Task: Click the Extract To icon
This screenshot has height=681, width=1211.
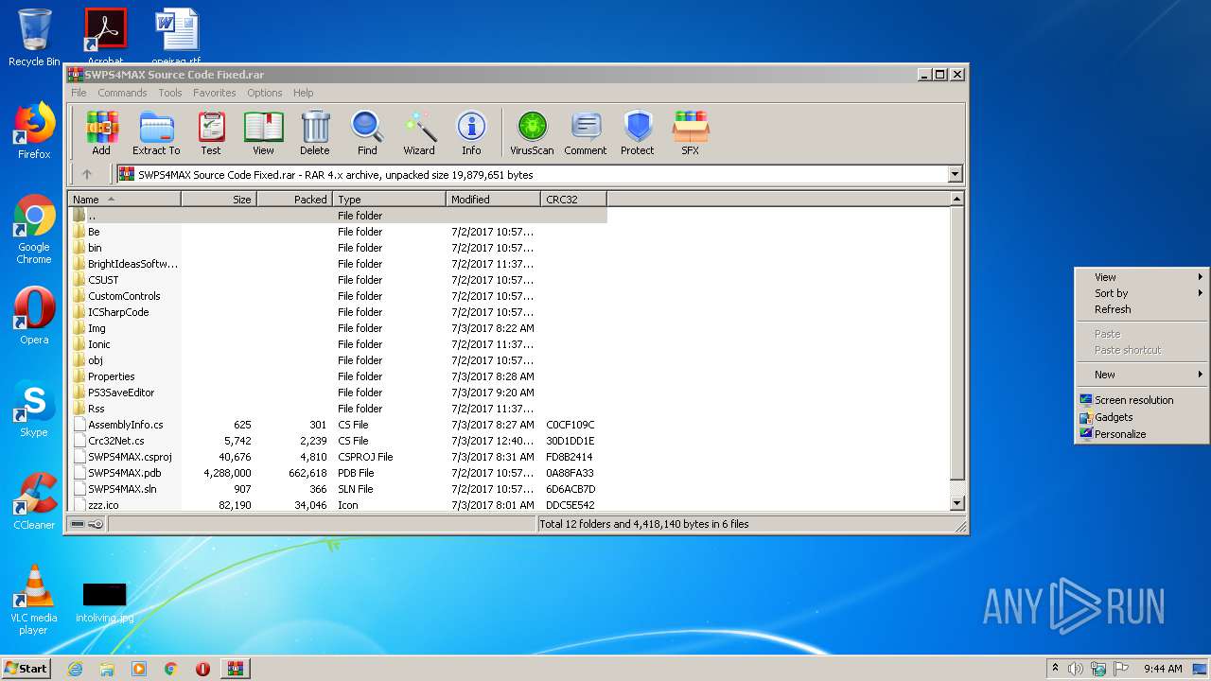Action: point(156,132)
